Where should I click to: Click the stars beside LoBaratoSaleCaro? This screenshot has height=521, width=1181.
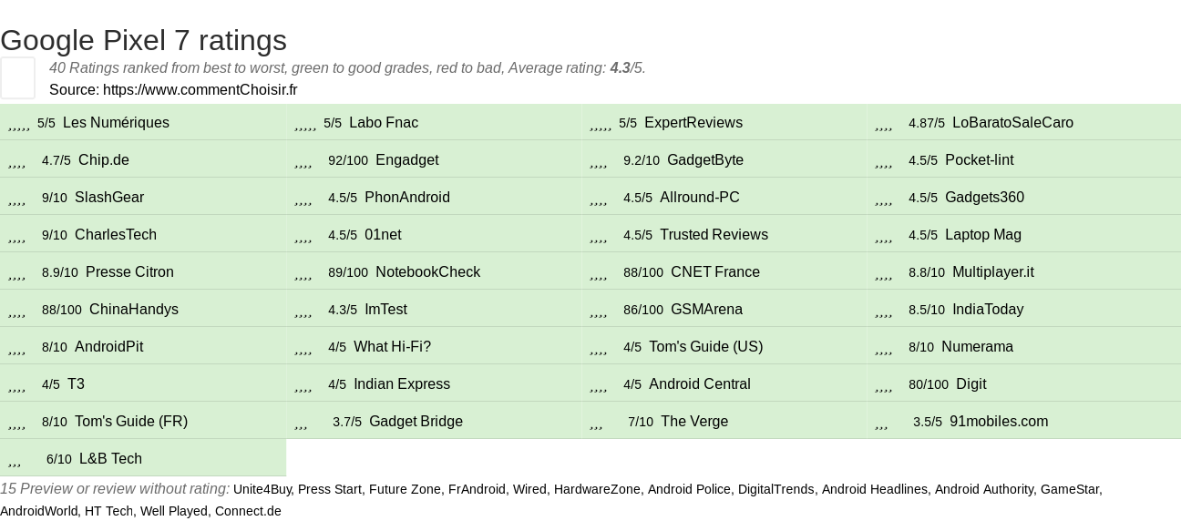tap(883, 124)
